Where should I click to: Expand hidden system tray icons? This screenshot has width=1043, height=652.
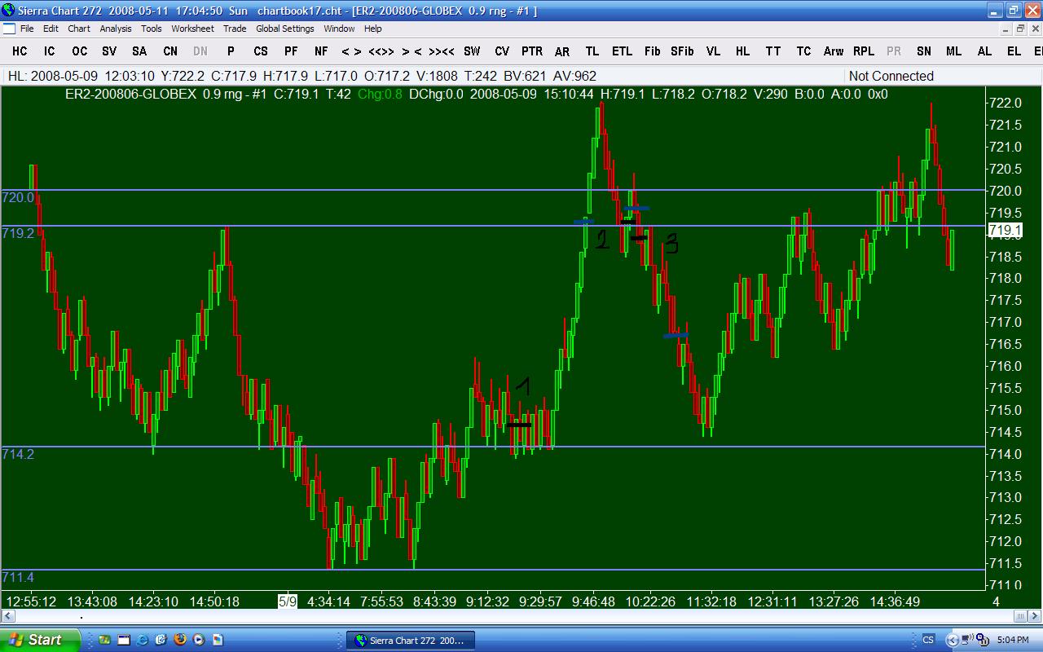[951, 640]
